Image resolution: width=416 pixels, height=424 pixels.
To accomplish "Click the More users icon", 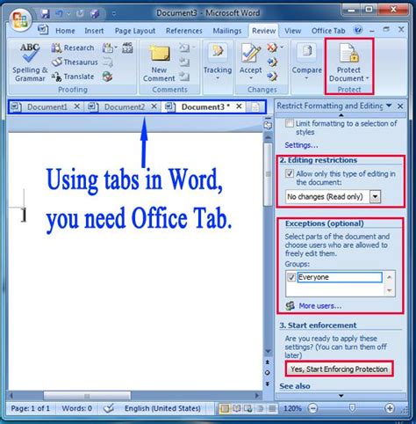I will [290, 306].
